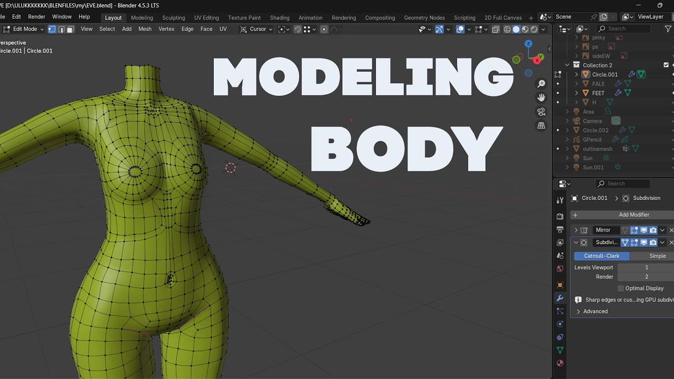This screenshot has width=674, height=379.
Task: Toggle viewport gizmos icon
Action: pyautogui.click(x=439, y=29)
